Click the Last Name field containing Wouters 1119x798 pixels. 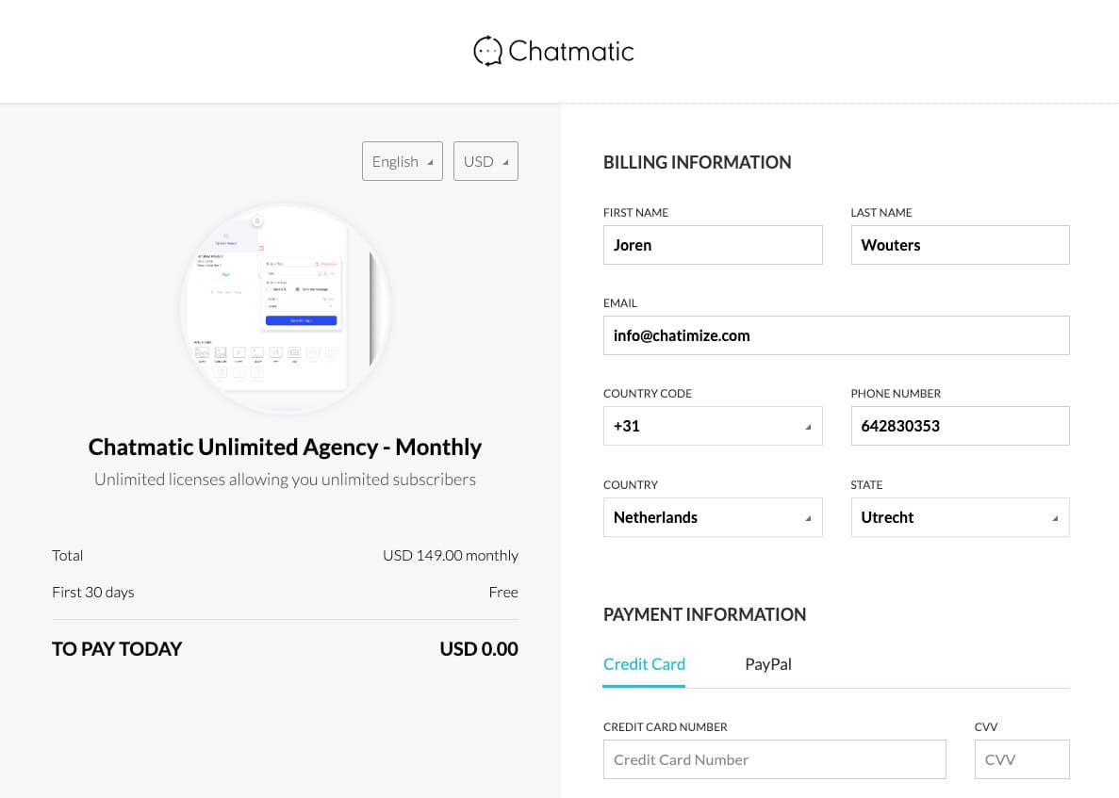click(960, 245)
